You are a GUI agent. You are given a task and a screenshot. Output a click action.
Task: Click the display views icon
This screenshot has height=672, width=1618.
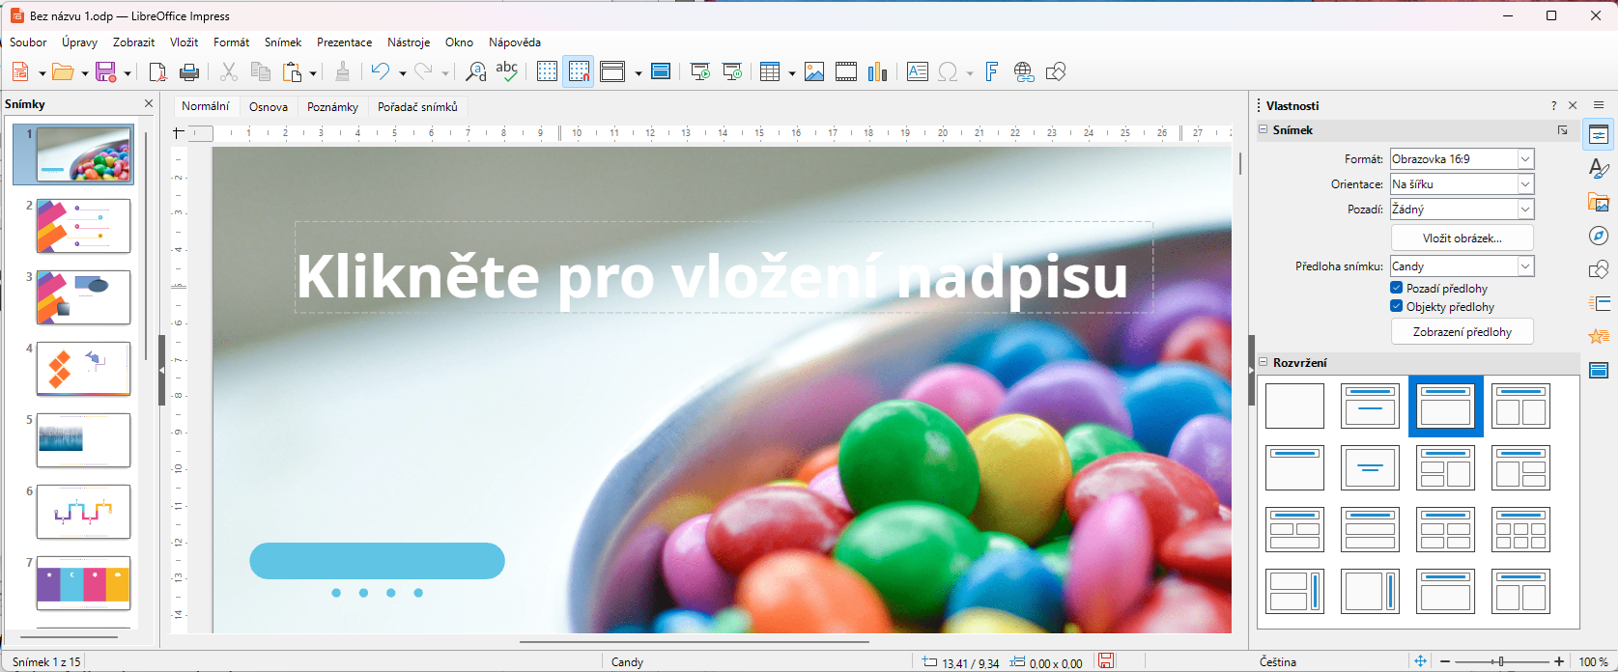(x=612, y=71)
